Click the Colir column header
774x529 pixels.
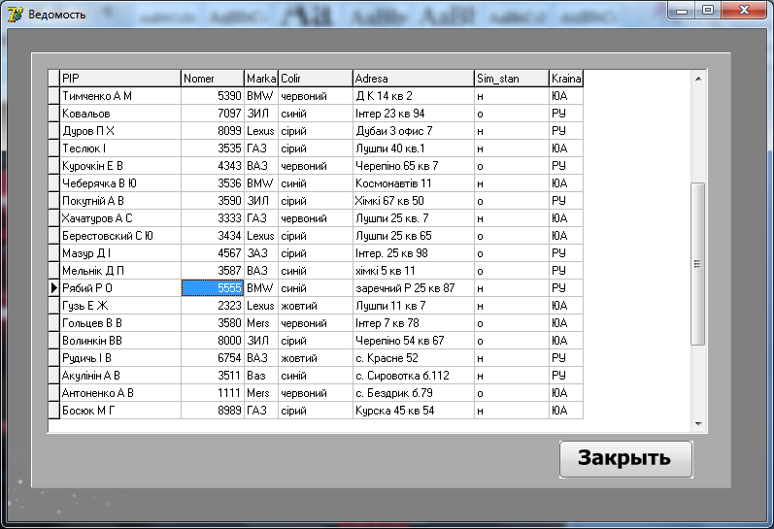(316, 79)
